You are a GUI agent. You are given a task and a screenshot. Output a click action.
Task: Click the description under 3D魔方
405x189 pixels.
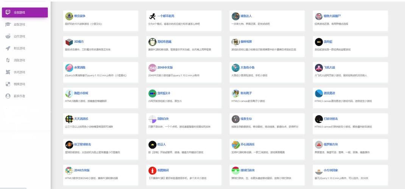tap(87, 50)
